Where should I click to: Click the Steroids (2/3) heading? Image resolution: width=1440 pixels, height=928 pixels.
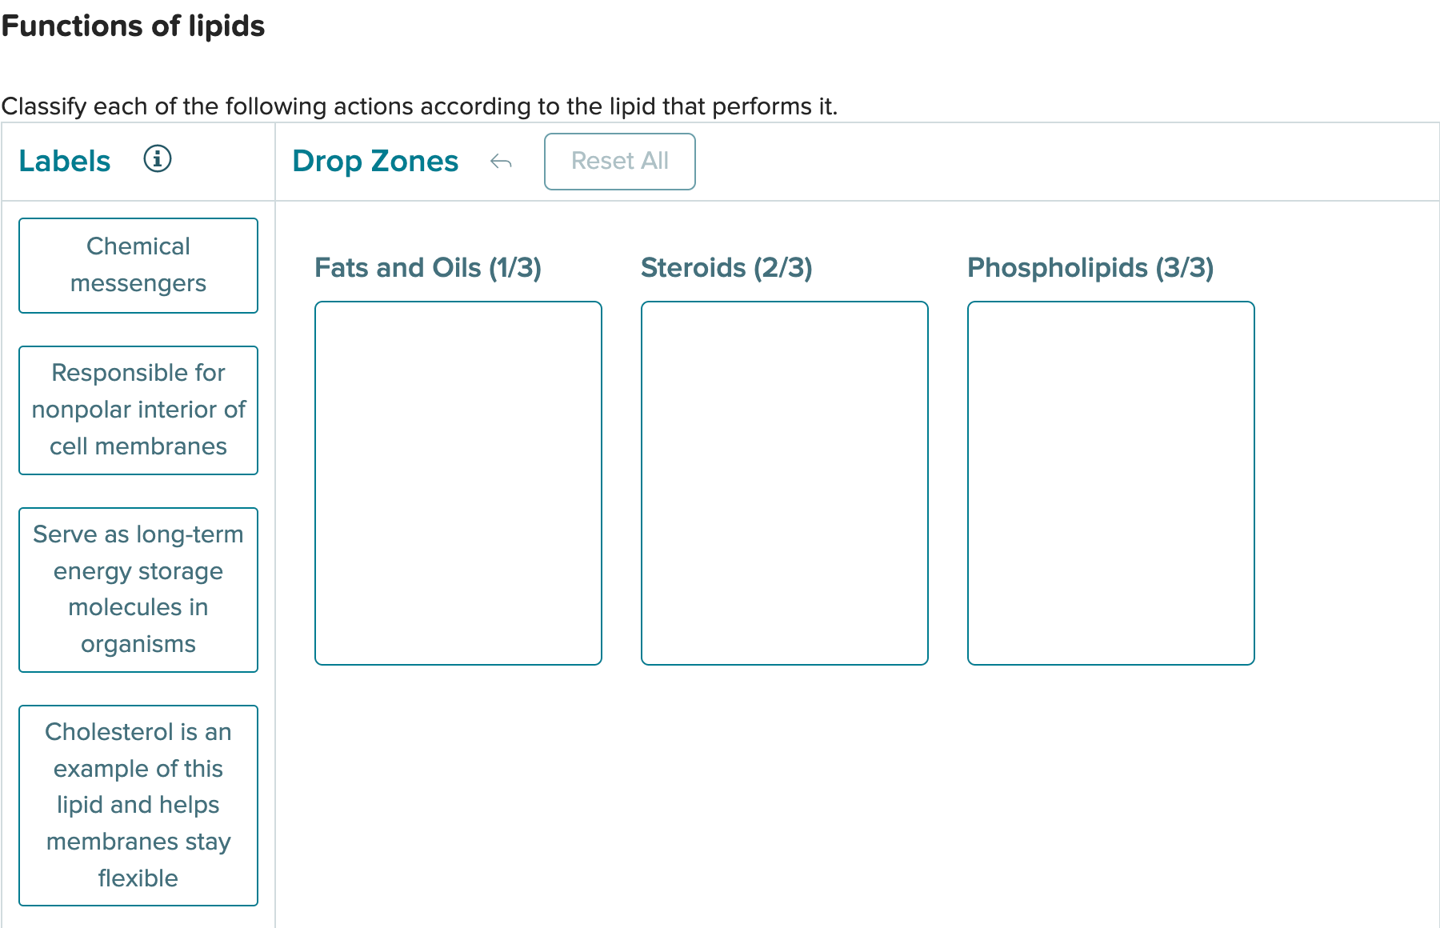pyautogui.click(x=726, y=268)
